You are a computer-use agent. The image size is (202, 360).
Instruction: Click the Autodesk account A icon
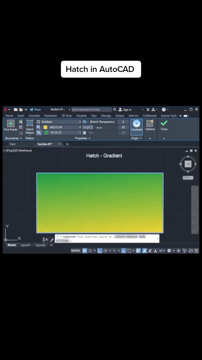tap(153, 110)
